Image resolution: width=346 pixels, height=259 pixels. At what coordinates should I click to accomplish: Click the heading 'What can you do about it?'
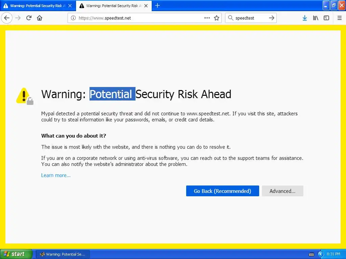(73, 136)
